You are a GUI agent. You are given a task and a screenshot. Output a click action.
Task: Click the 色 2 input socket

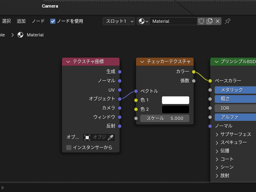pyautogui.click(x=136, y=109)
